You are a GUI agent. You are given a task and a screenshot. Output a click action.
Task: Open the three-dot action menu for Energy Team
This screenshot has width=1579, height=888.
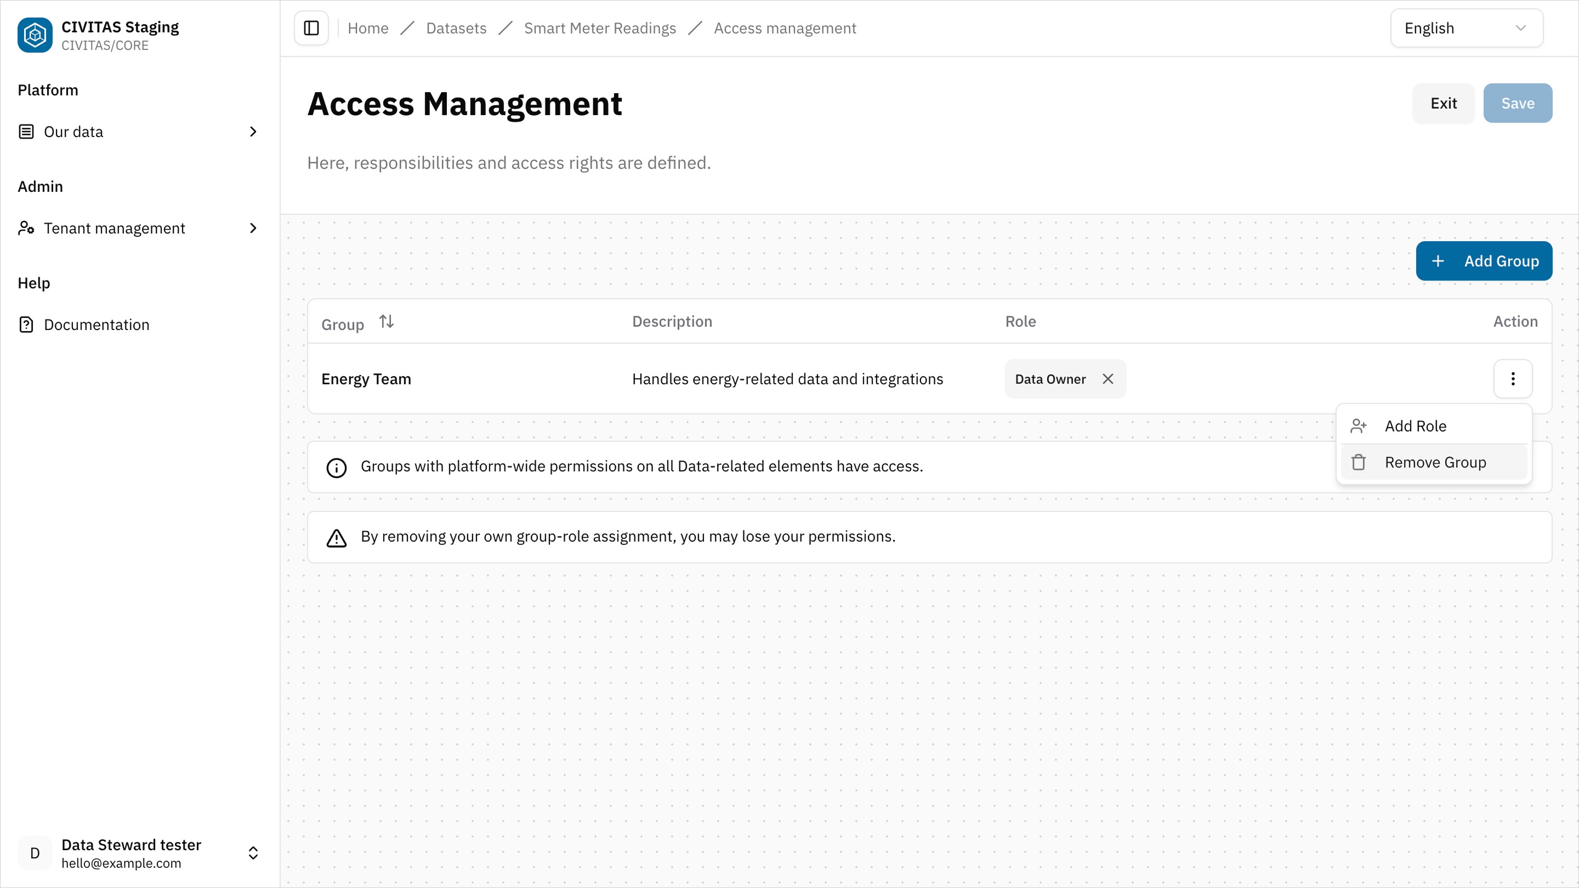(x=1513, y=379)
